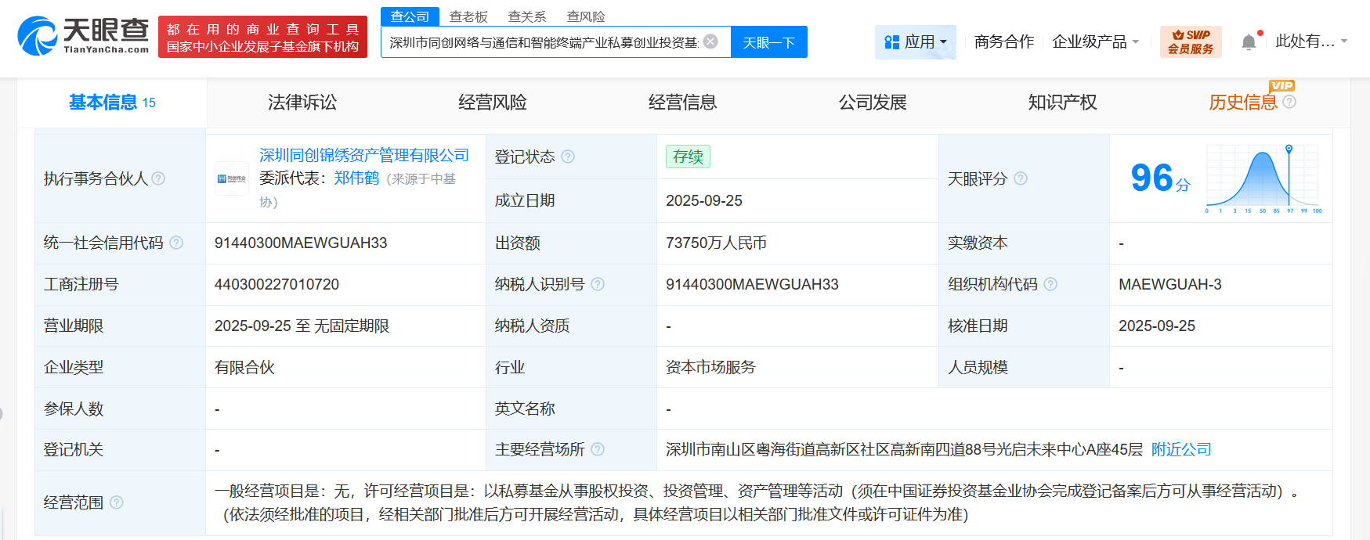Click the company logo thumbnail

pyautogui.click(x=231, y=178)
